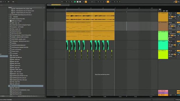This screenshot has width=180, height=101.
Task: Set clap track monitor to Auto
Action: click(172, 54)
